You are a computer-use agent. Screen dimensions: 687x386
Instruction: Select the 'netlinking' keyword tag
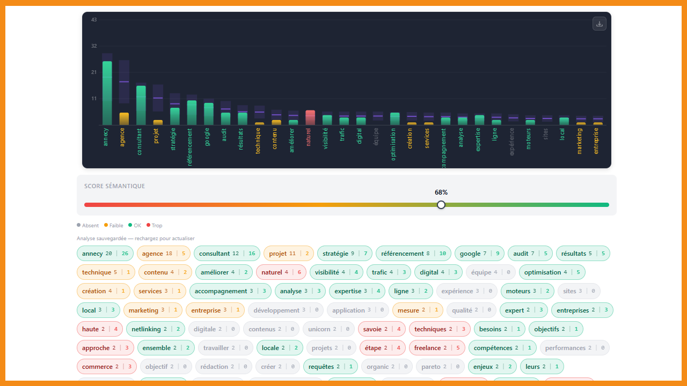click(156, 329)
